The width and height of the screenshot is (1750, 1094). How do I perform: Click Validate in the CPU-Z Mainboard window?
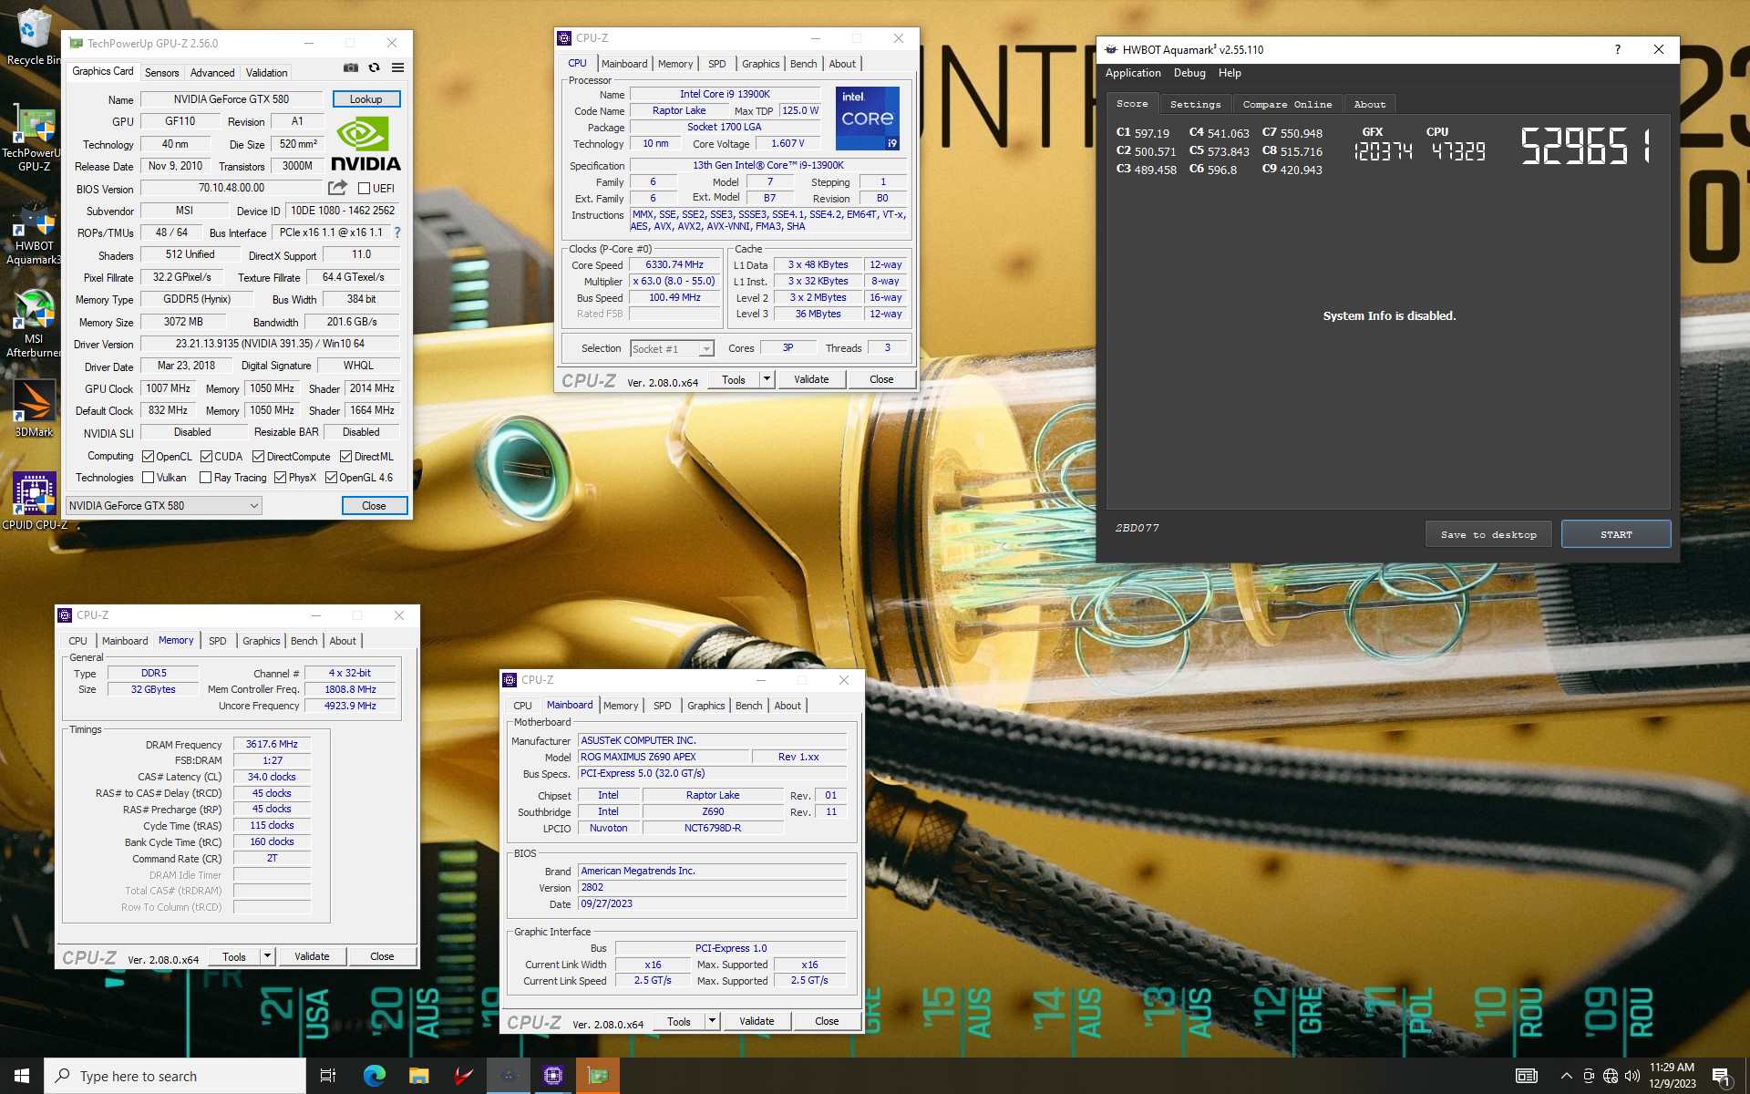757,1021
